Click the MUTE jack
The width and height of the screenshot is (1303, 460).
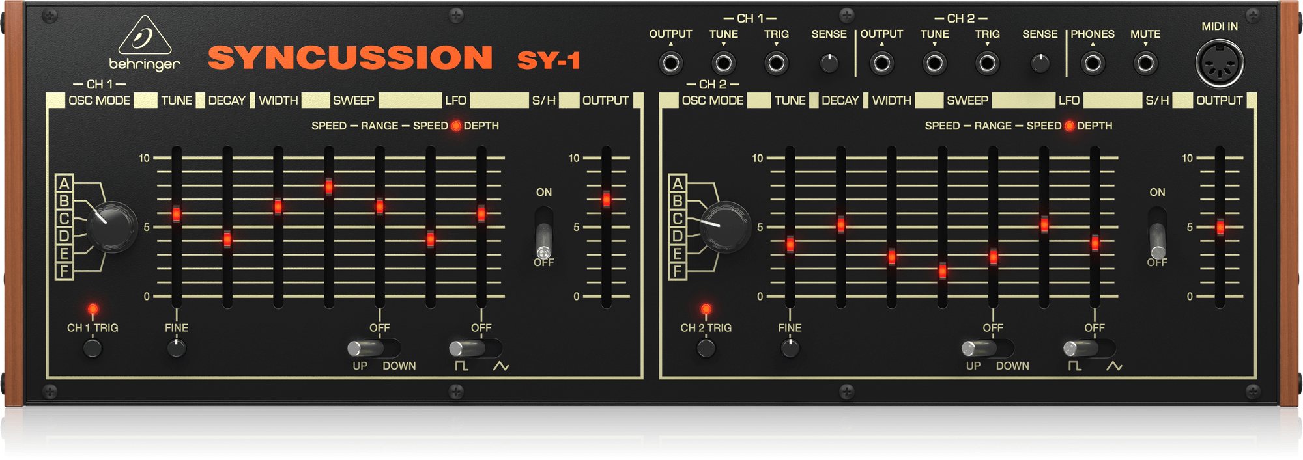click(1145, 64)
